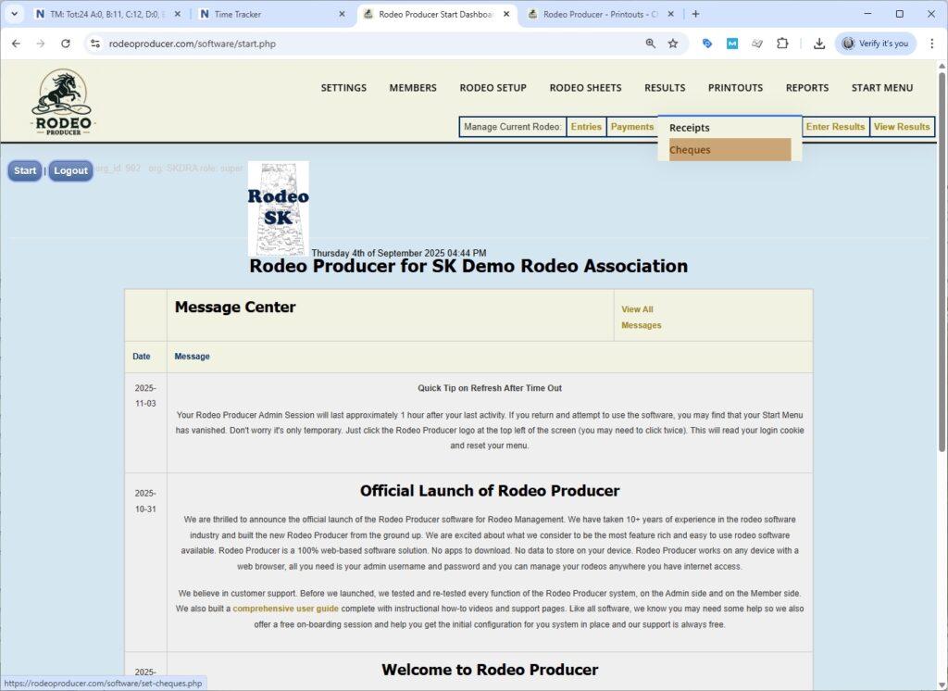The image size is (948, 691).
Task: Click the Rodeo SK map image
Action: click(278, 208)
